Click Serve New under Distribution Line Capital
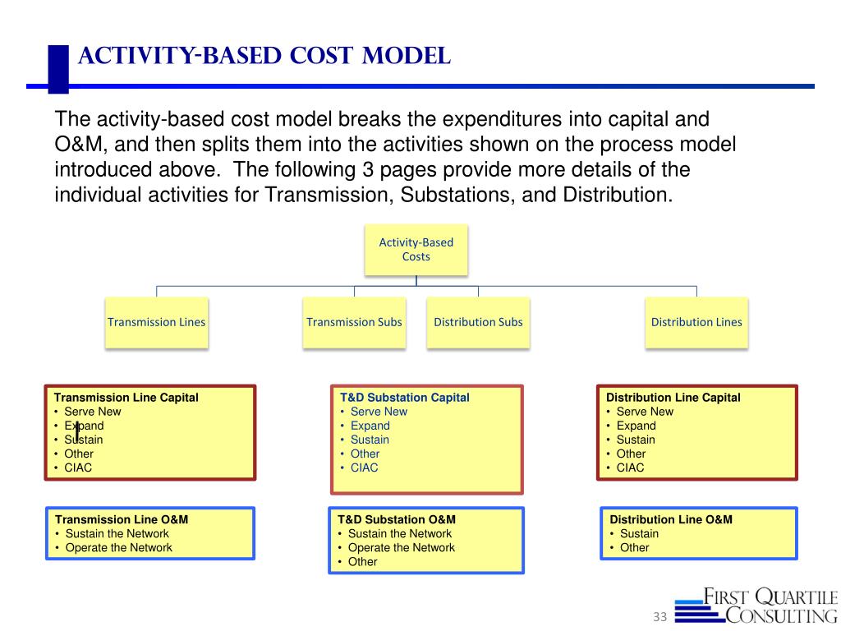This screenshot has height=631, width=841. [645, 412]
